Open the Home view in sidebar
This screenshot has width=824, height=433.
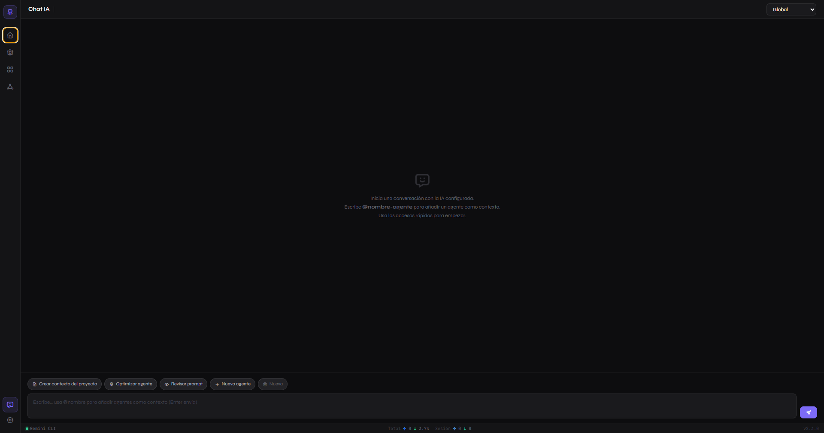10,35
